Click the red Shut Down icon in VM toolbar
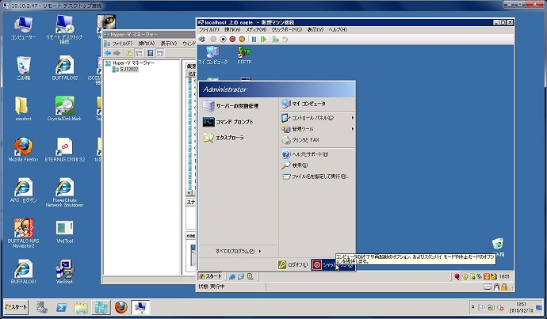 point(233,39)
